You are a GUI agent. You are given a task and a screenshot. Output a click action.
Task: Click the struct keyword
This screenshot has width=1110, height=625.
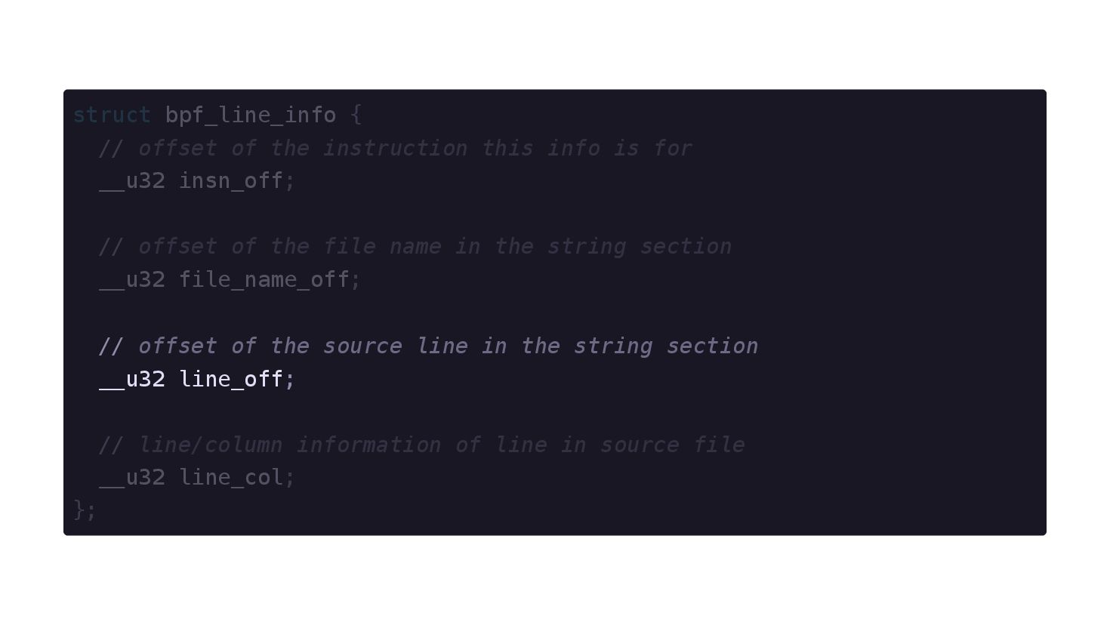pos(112,115)
